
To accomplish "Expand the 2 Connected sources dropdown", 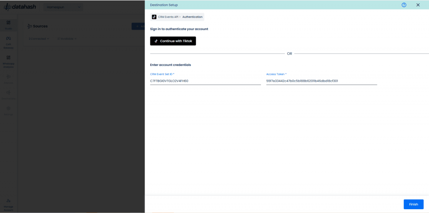I will (x=39, y=39).
